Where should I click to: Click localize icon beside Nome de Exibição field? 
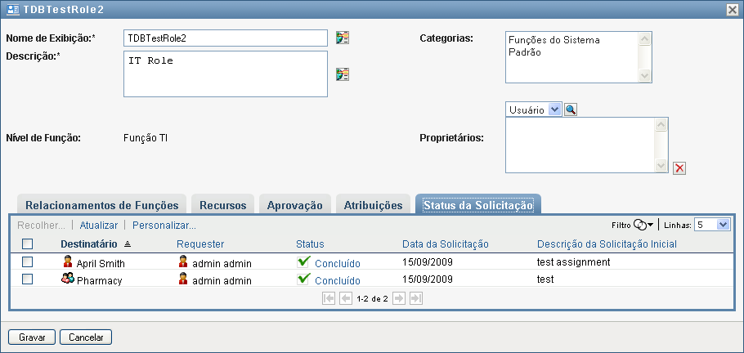click(343, 38)
